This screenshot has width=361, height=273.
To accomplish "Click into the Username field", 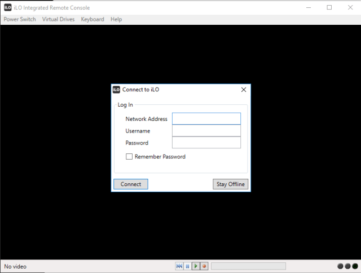I will [x=206, y=131].
